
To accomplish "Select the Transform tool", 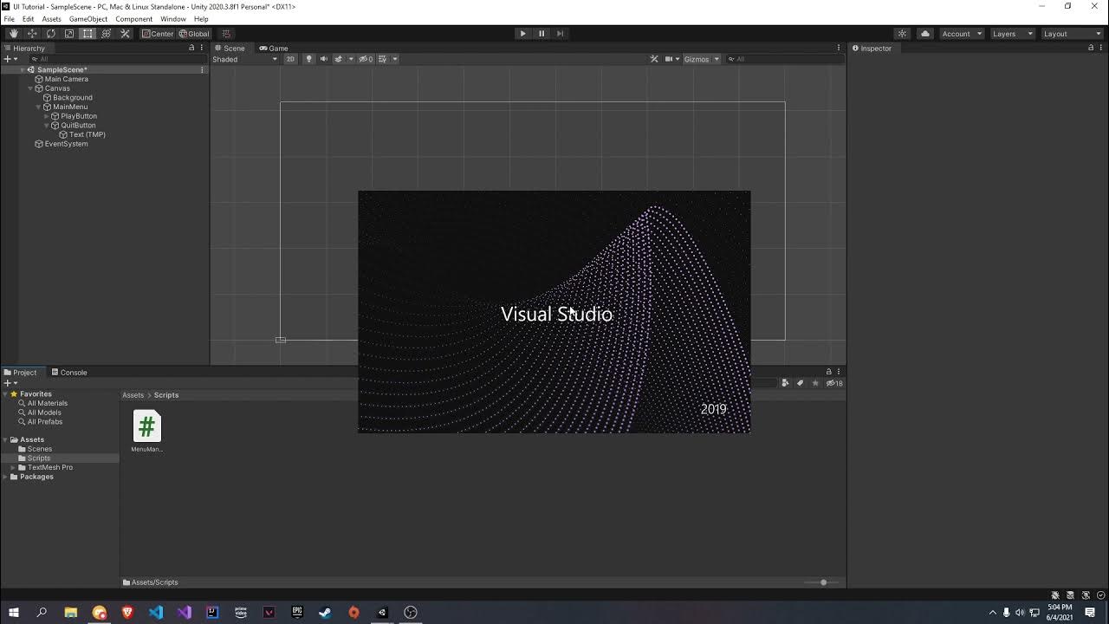I will (x=107, y=34).
